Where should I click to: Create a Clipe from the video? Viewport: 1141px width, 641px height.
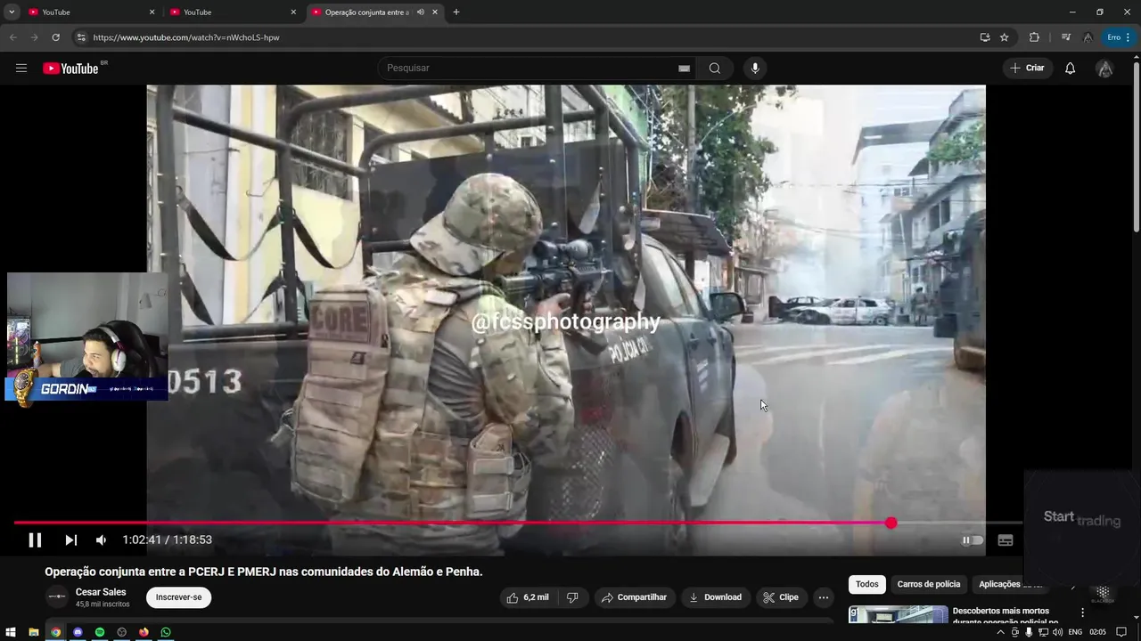click(780, 597)
